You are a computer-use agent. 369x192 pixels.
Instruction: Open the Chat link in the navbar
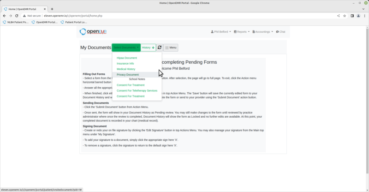coord(280,31)
